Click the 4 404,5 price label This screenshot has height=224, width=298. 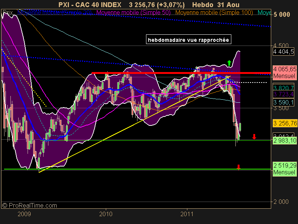[283, 52]
